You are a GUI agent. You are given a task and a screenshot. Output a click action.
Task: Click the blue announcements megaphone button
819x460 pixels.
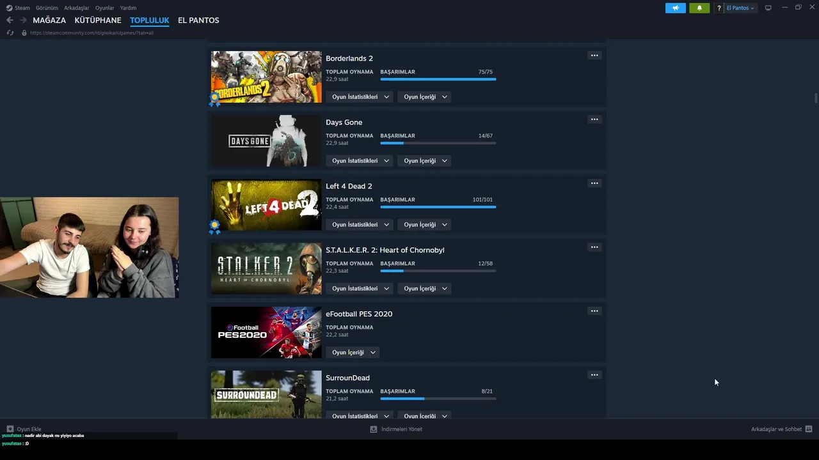(676, 8)
